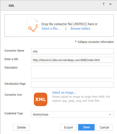Click the collapse triangle beside connector information

click(x=76, y=41)
